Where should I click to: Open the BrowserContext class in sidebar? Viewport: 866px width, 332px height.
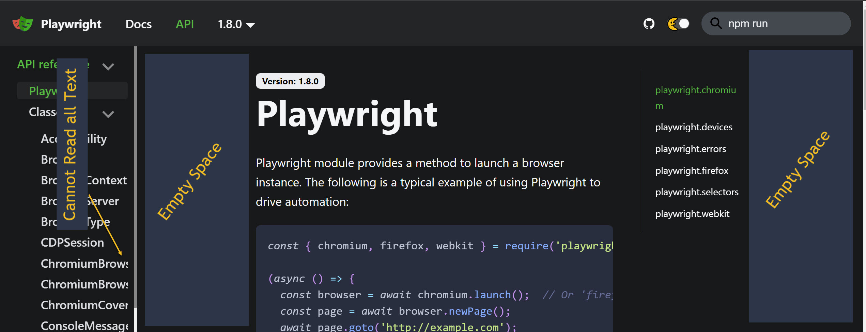pos(84,180)
